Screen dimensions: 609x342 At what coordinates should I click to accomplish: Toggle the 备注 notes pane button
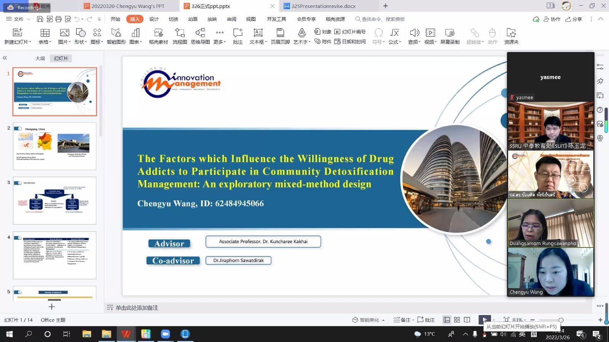click(x=402, y=320)
